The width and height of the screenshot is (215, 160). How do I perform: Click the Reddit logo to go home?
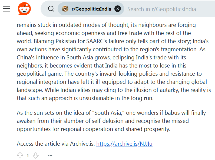pos(24,9)
